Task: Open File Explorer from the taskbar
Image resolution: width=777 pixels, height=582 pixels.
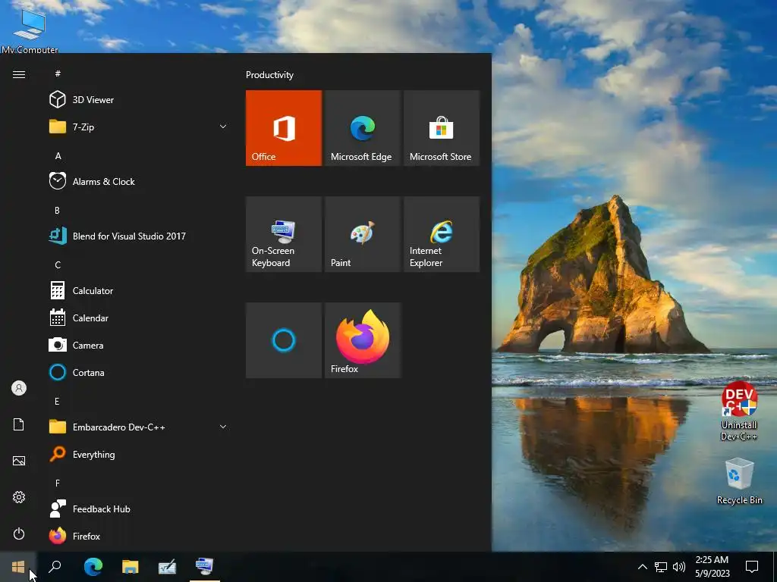Action: 131,567
